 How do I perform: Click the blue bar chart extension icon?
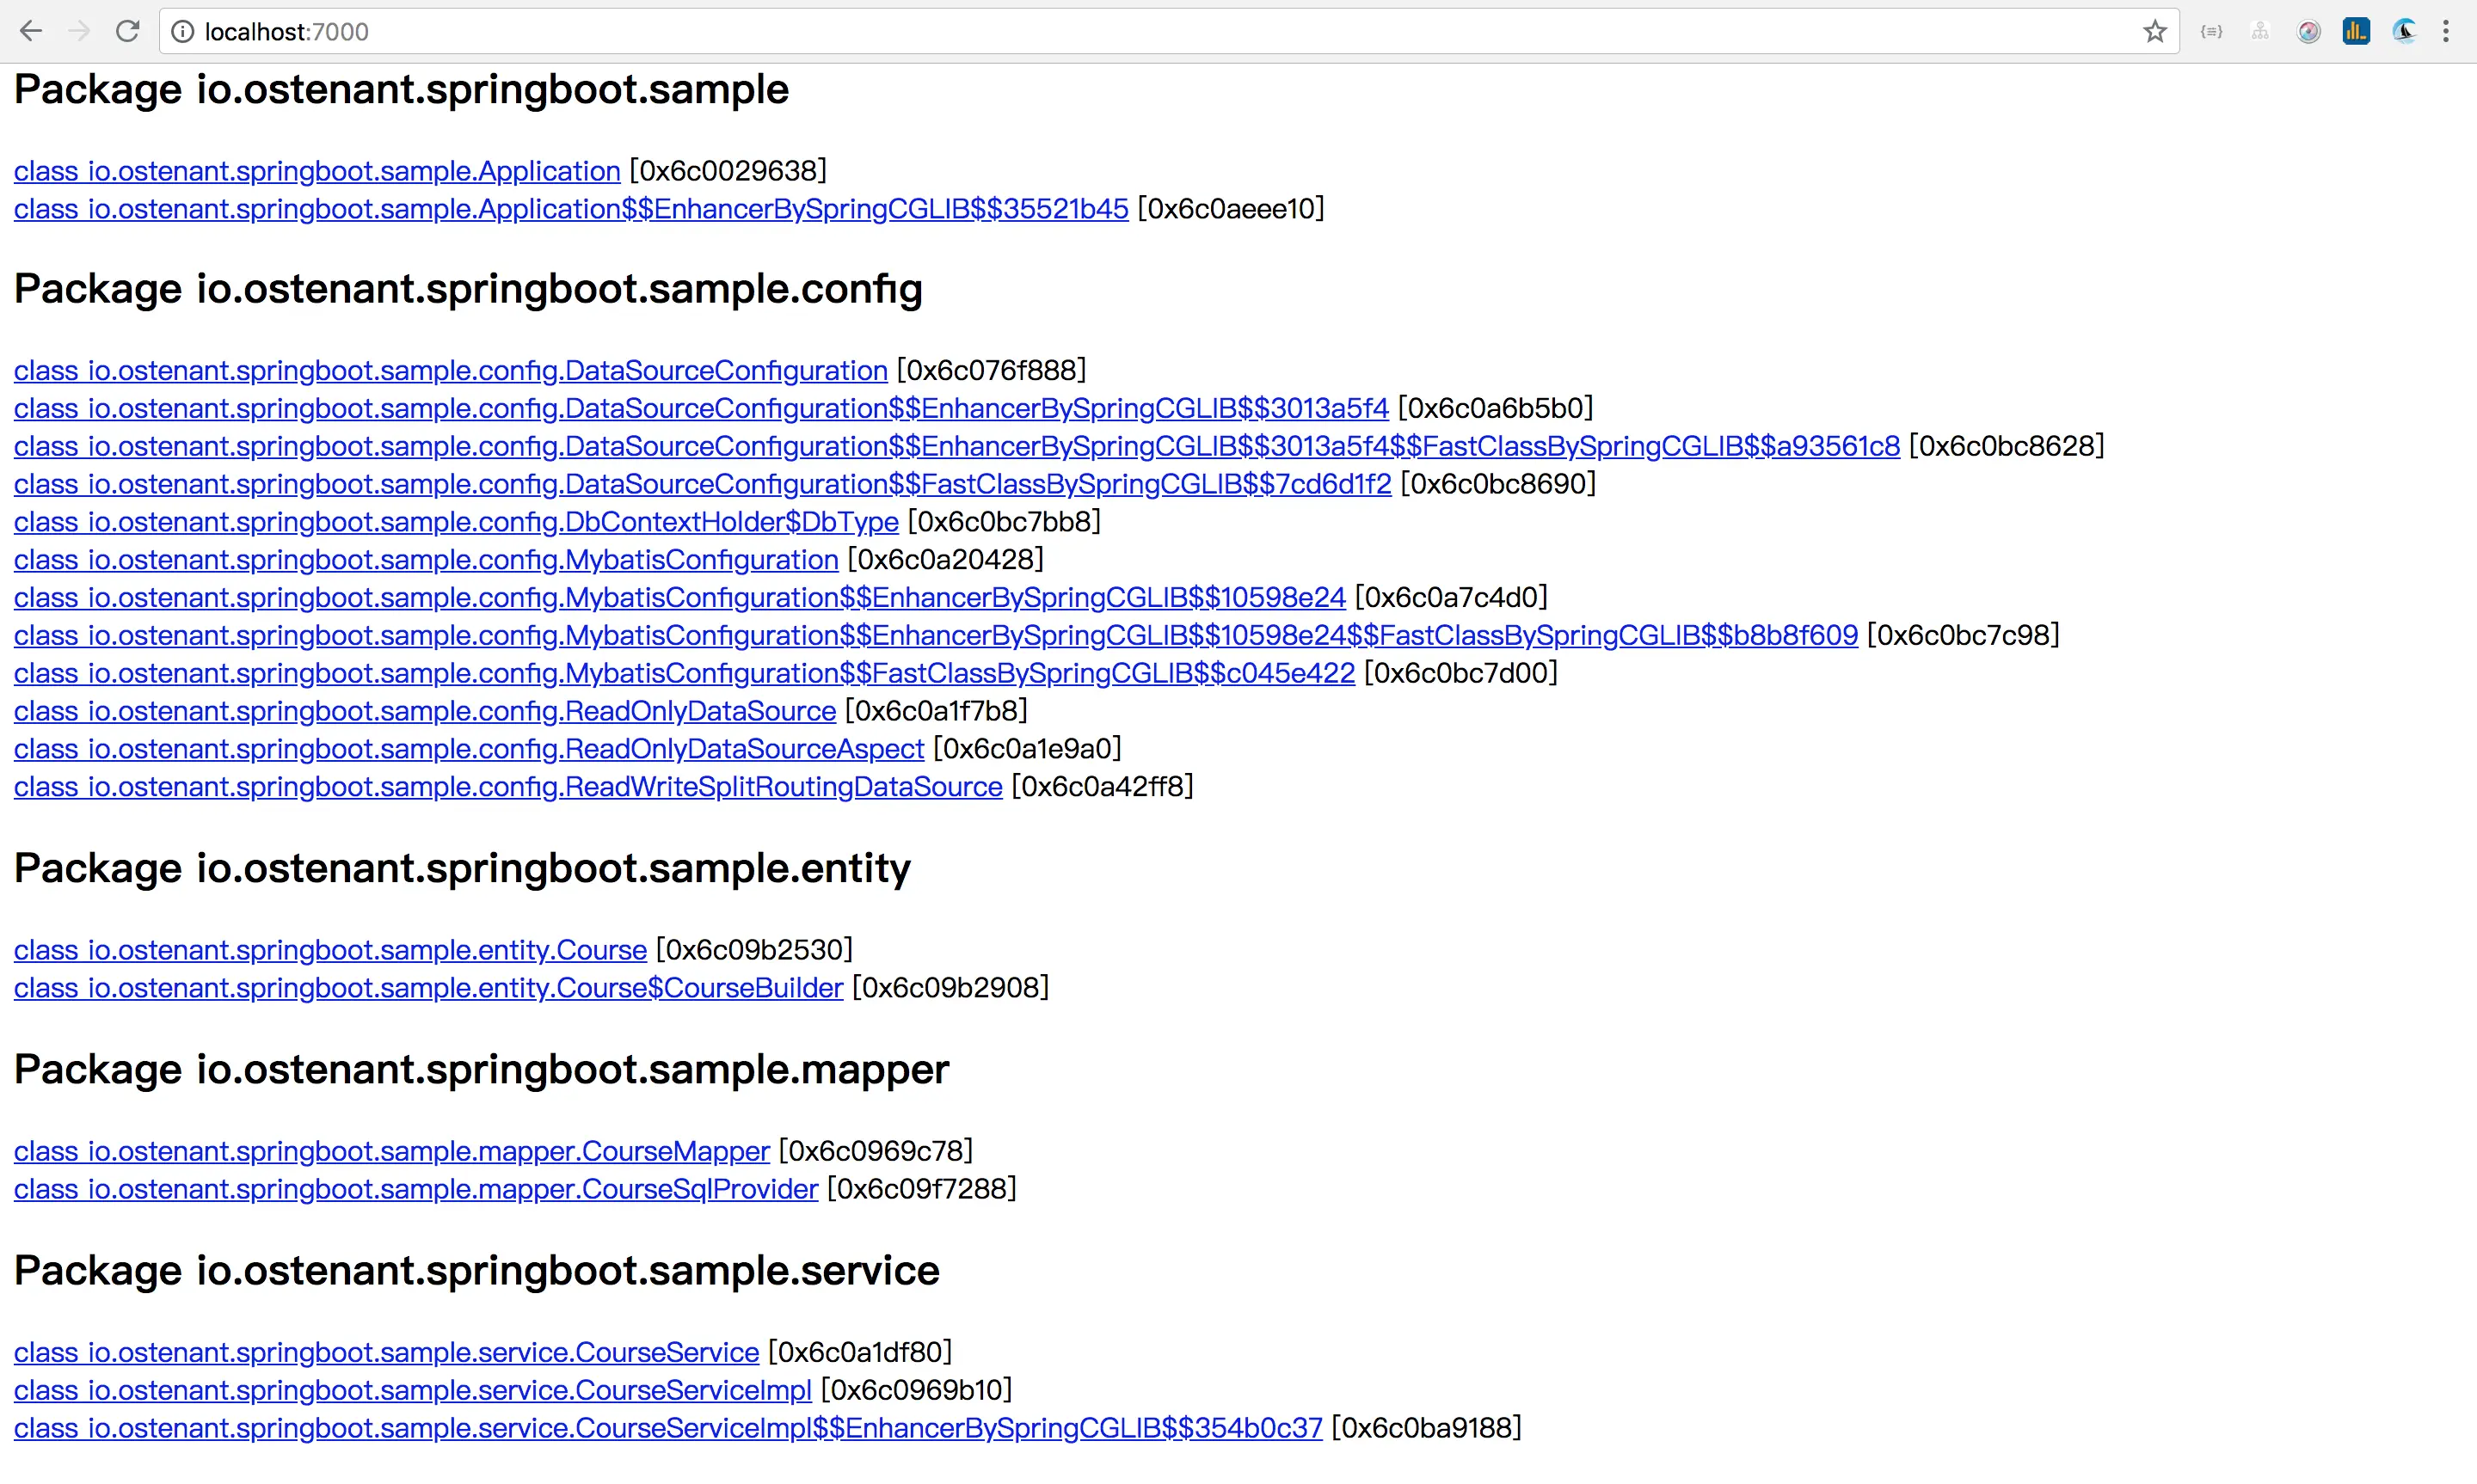pyautogui.click(x=2356, y=32)
